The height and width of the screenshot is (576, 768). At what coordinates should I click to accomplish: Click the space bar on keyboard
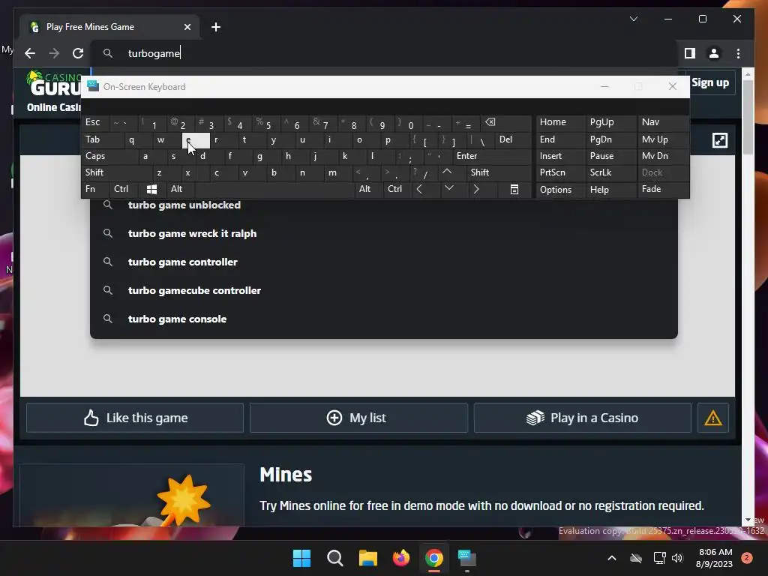(x=274, y=189)
